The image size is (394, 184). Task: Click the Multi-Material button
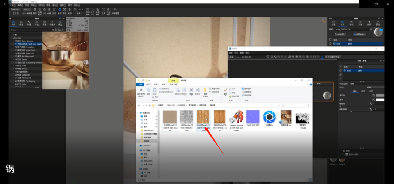point(360,34)
